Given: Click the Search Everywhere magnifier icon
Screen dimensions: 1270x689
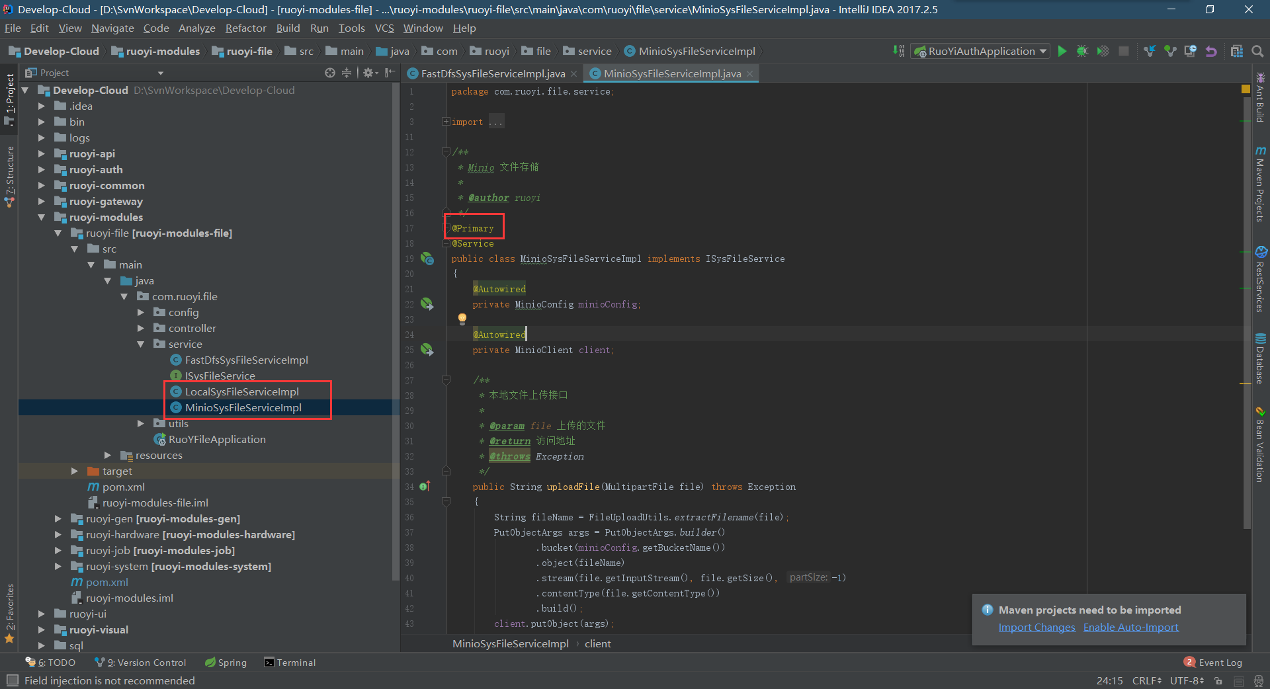Looking at the screenshot, I should [1258, 51].
